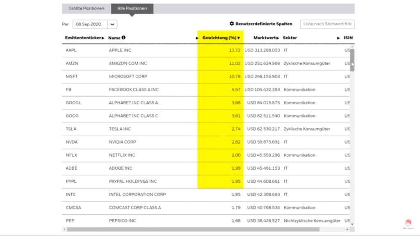Viewport: 420px width, 236px height.
Task: Click Intel weighting 1,85
Action: (236, 195)
